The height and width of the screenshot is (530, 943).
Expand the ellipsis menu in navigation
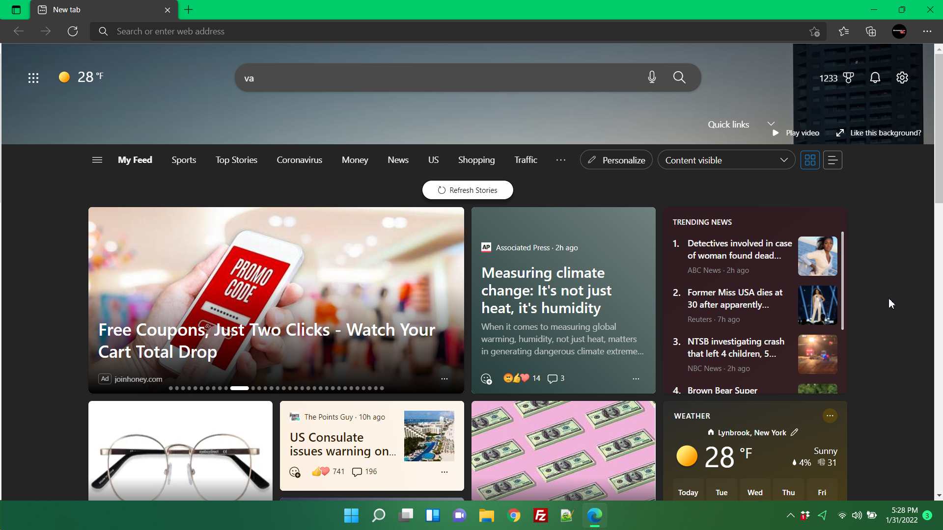coord(561,160)
